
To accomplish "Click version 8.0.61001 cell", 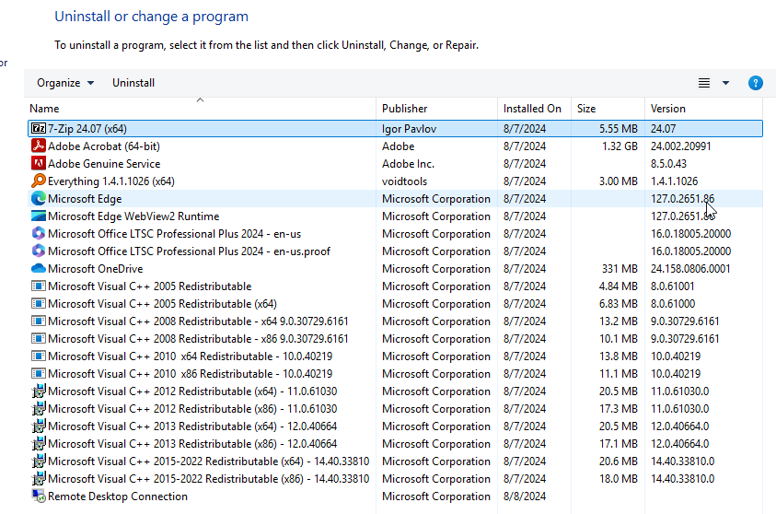I will point(672,286).
